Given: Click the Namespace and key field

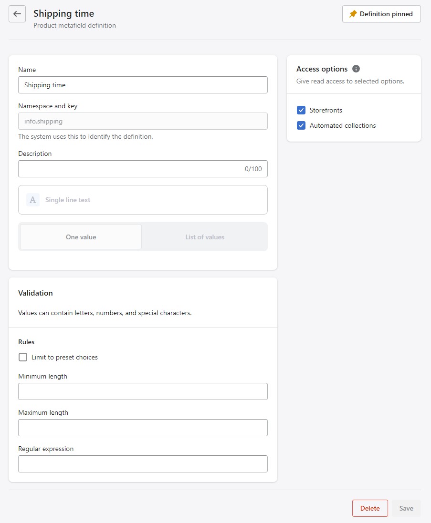Looking at the screenshot, I should (143, 121).
